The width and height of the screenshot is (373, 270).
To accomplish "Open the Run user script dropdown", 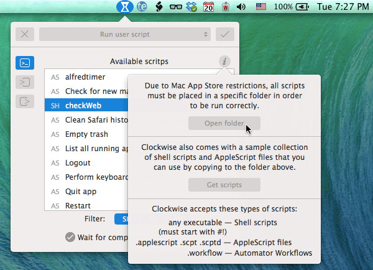I will tap(125, 34).
